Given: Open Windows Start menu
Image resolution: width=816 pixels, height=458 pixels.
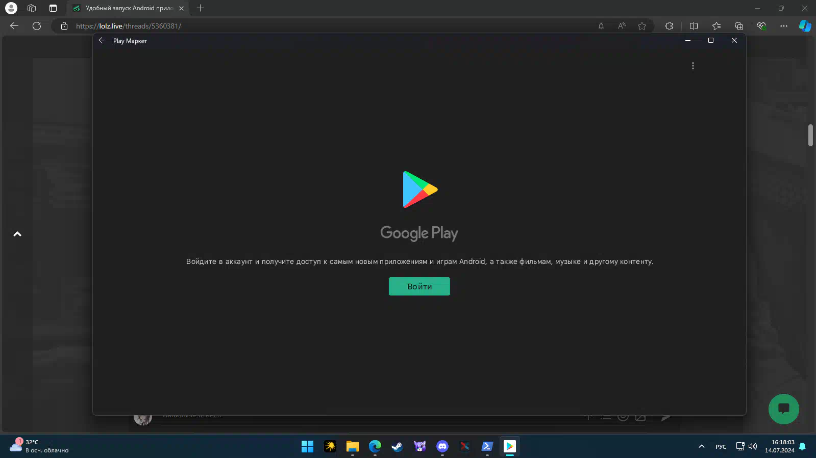Looking at the screenshot, I should [x=307, y=446].
